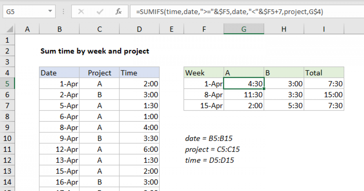Click the Total header cell I4
Screen dimensions: 364x191
324,72
